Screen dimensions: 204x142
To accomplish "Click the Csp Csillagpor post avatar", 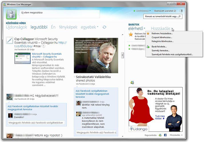I will pyautogui.click(x=10, y=40).
